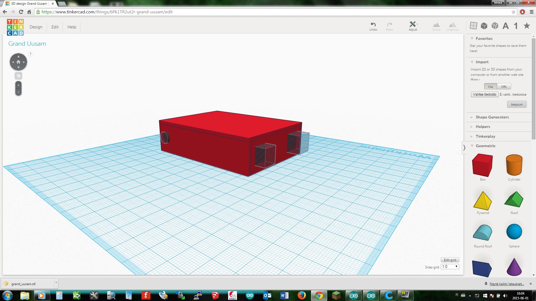Select the red Box shape
This screenshot has height=301, width=536.
click(482, 165)
